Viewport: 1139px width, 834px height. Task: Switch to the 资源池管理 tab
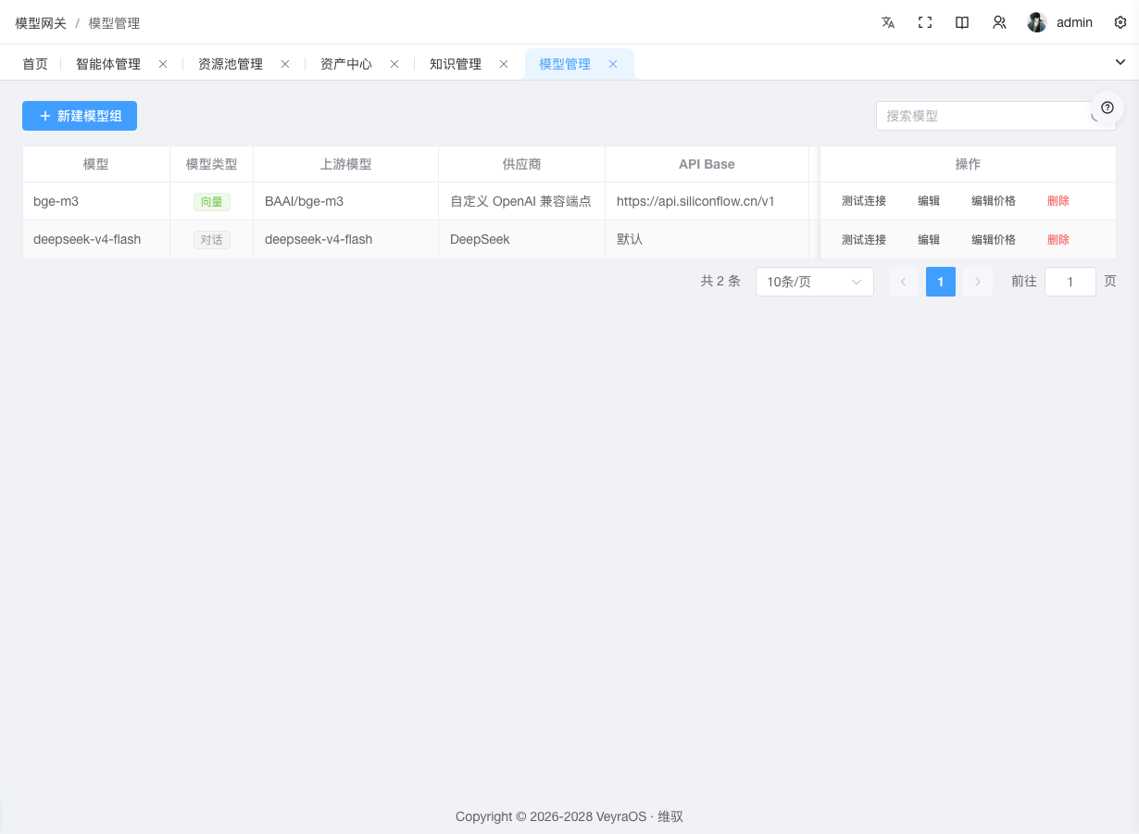click(231, 64)
